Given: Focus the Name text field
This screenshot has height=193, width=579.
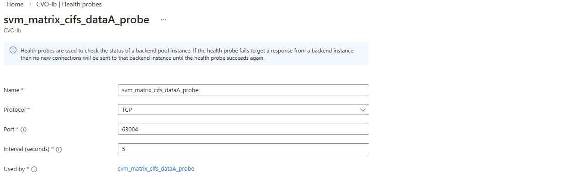Looking at the screenshot, I should (x=243, y=90).
